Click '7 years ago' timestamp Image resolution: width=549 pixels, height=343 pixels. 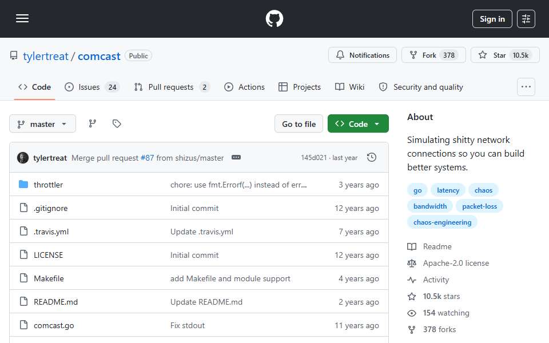tap(359, 232)
